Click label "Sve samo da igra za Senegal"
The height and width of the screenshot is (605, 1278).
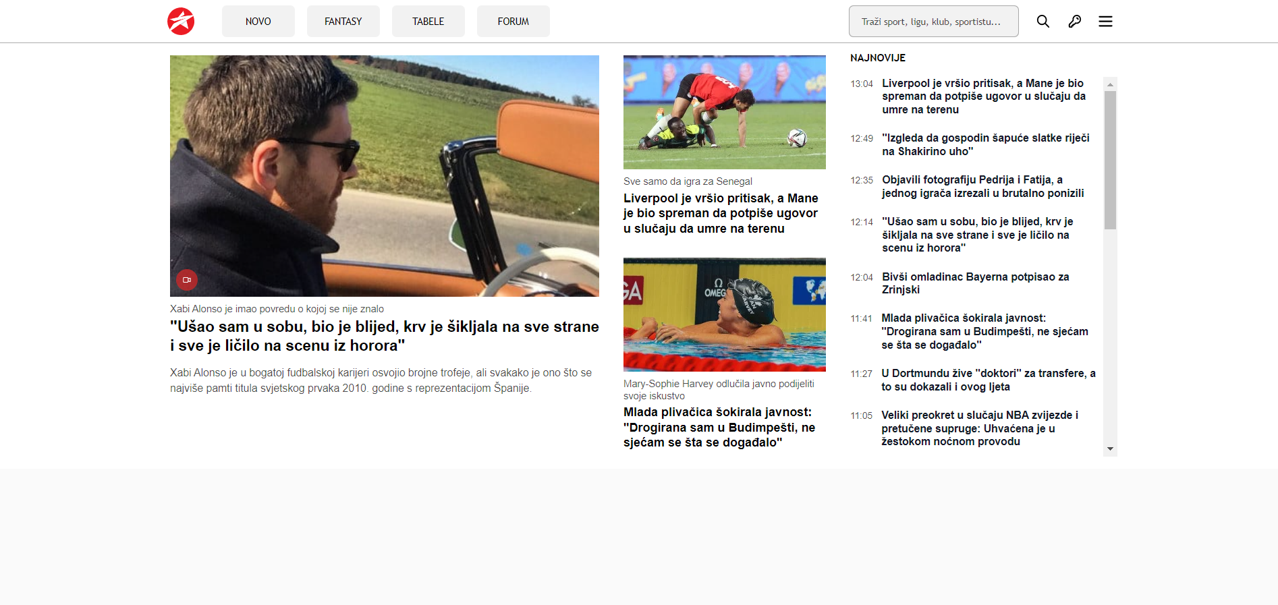688,181
